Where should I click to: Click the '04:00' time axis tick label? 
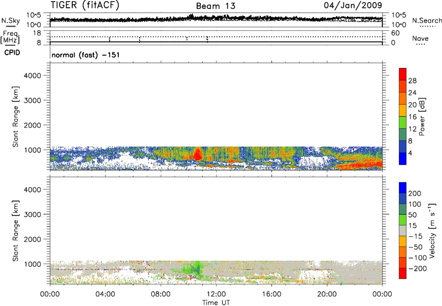pos(106,294)
